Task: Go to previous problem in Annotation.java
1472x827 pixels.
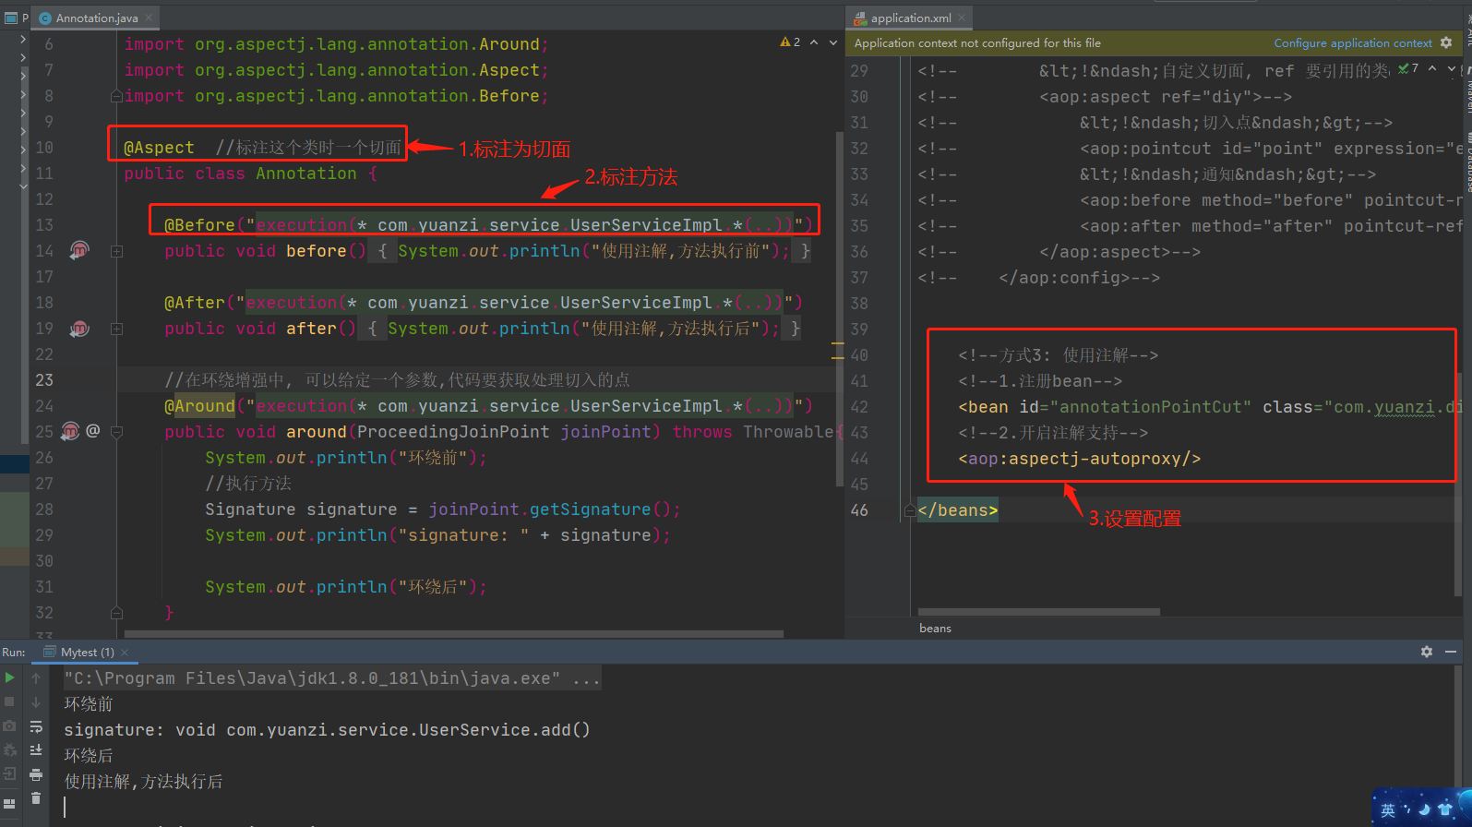Action: point(814,42)
